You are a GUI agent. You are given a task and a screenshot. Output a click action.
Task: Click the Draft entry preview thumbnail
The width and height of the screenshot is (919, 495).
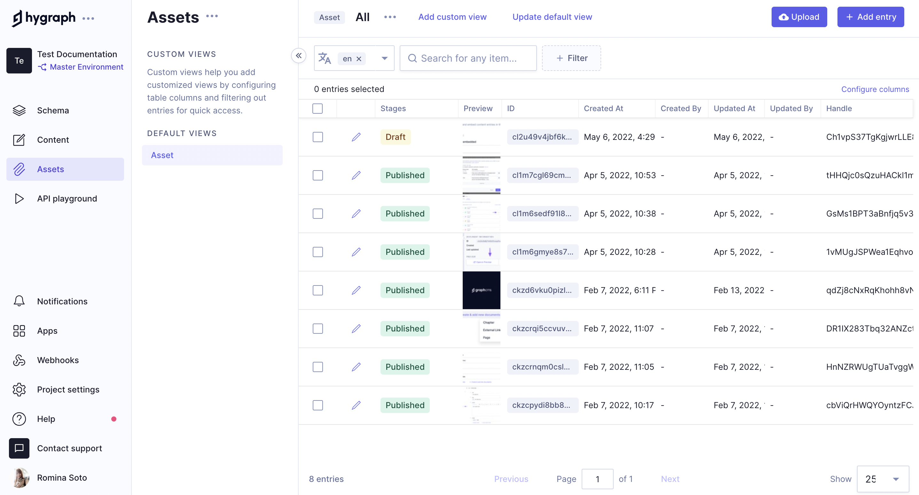point(481,137)
